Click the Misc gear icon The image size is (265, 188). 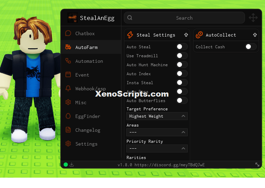pos(68,102)
